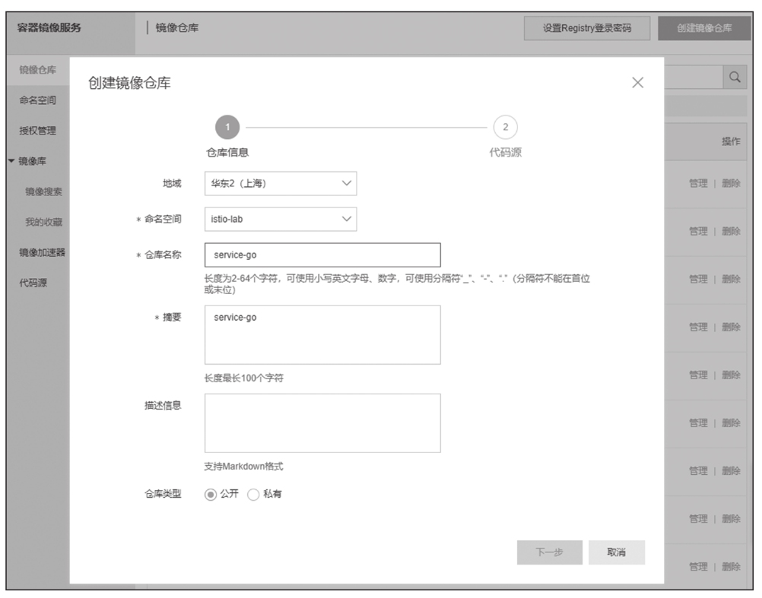This screenshot has width=762, height=598.
Task: Open the 命名空间 namespace dropdown
Action: (280, 220)
